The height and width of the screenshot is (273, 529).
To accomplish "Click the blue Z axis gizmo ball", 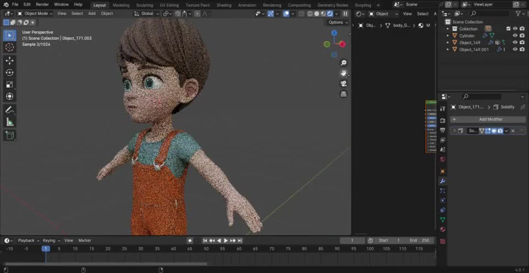I will [334, 33].
